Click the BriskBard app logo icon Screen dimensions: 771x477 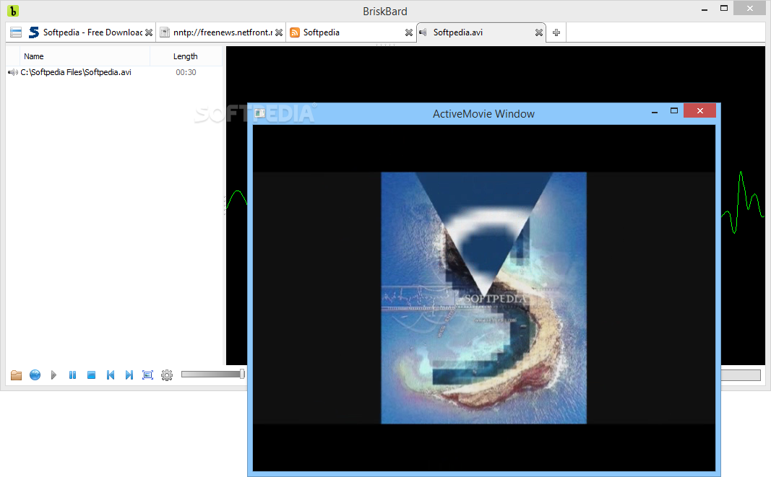coord(13,11)
